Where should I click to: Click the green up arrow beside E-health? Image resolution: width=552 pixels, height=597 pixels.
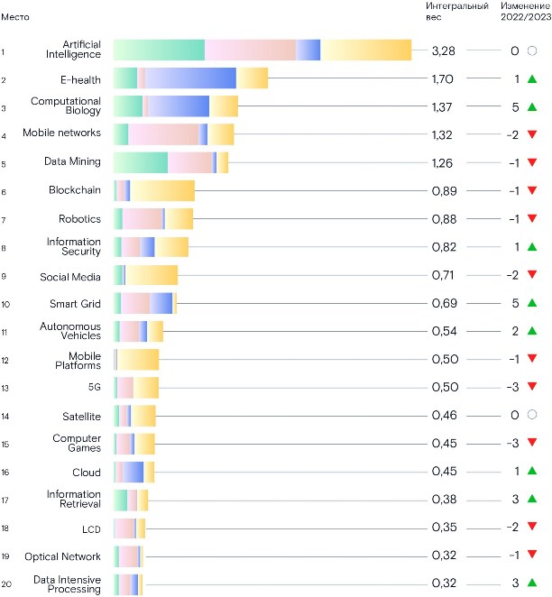(532, 79)
